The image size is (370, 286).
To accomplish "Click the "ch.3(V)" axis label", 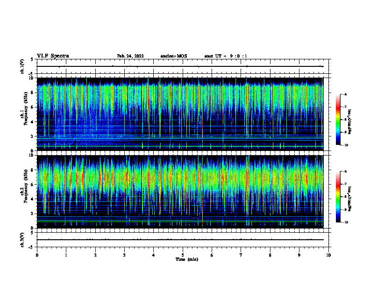I will pyautogui.click(x=22, y=240).
